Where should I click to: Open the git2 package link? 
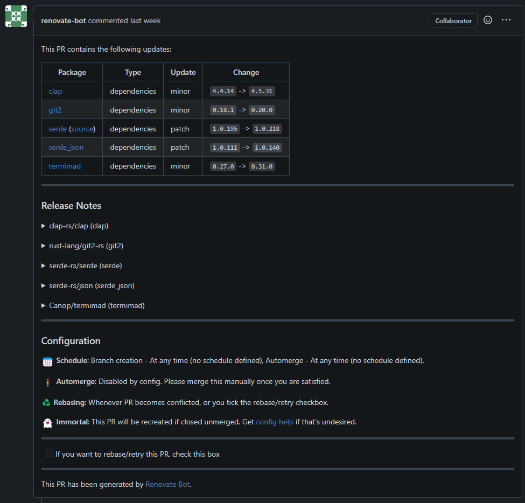(55, 110)
